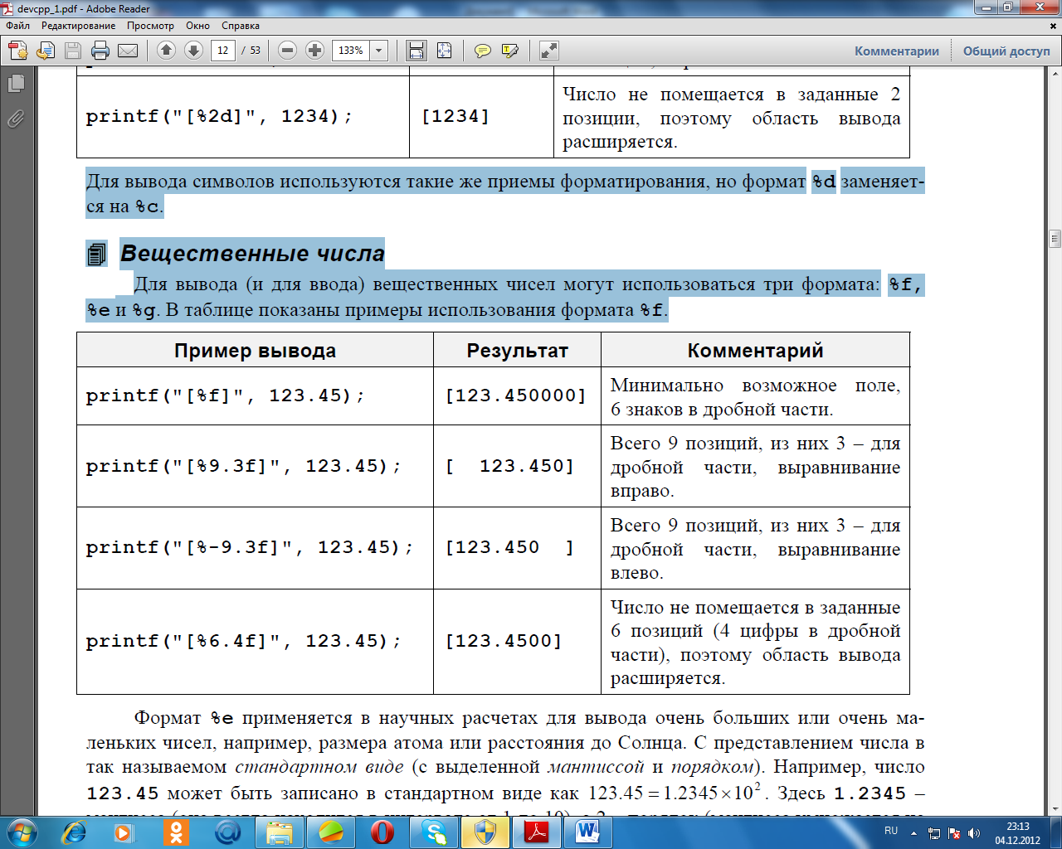1062x849 pixels.
Task: Click the security shield taskbar icon
Action: pos(485,832)
